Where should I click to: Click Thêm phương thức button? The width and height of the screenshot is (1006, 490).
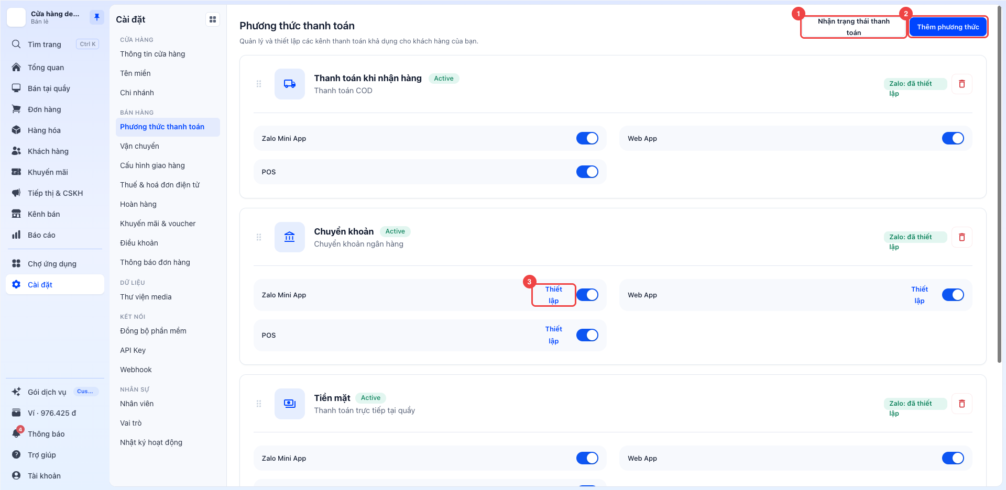948,27
